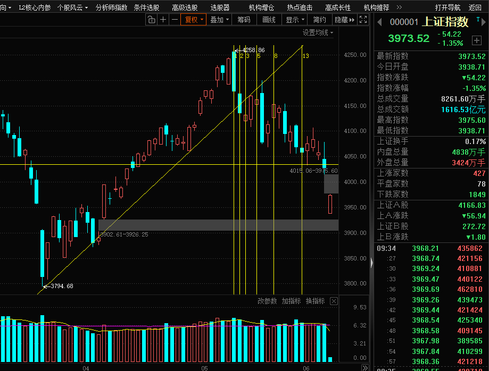The height and width of the screenshot is (371, 489).
Task: Click 换指标 to switch indicator
Action: (316, 301)
